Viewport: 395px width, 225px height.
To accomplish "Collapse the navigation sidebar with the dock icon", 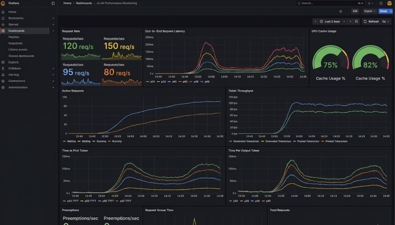I will (53, 3).
